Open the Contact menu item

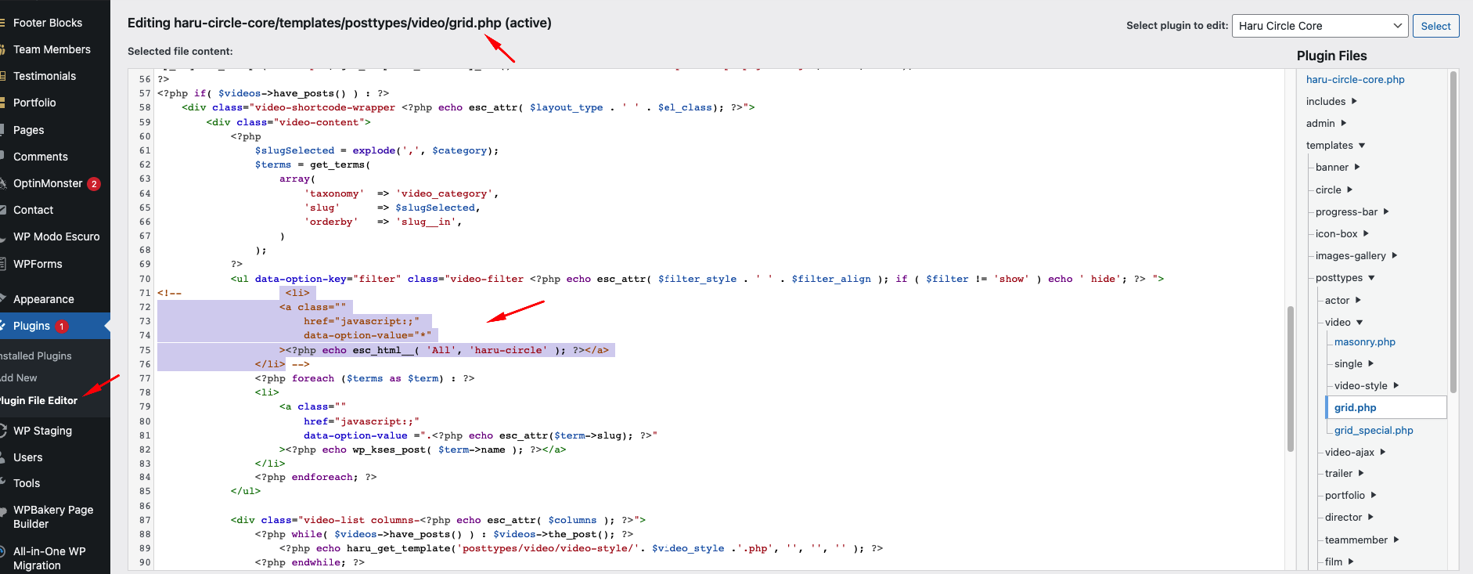coord(33,210)
